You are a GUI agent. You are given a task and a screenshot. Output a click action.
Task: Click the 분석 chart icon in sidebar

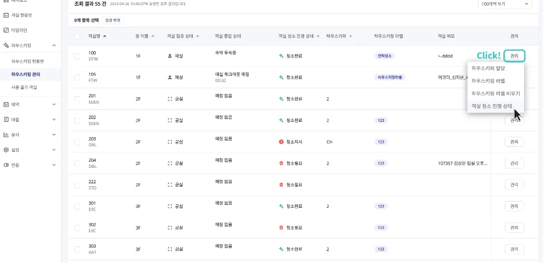[x=6, y=135]
